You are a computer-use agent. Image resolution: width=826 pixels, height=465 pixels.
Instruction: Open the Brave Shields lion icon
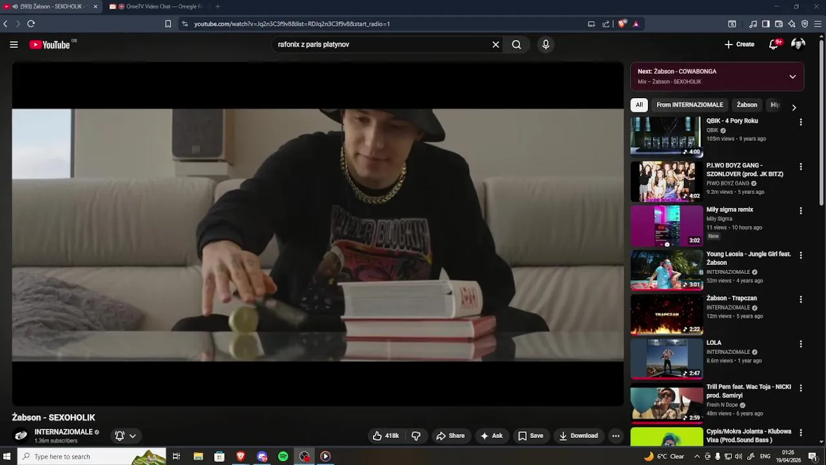622,24
